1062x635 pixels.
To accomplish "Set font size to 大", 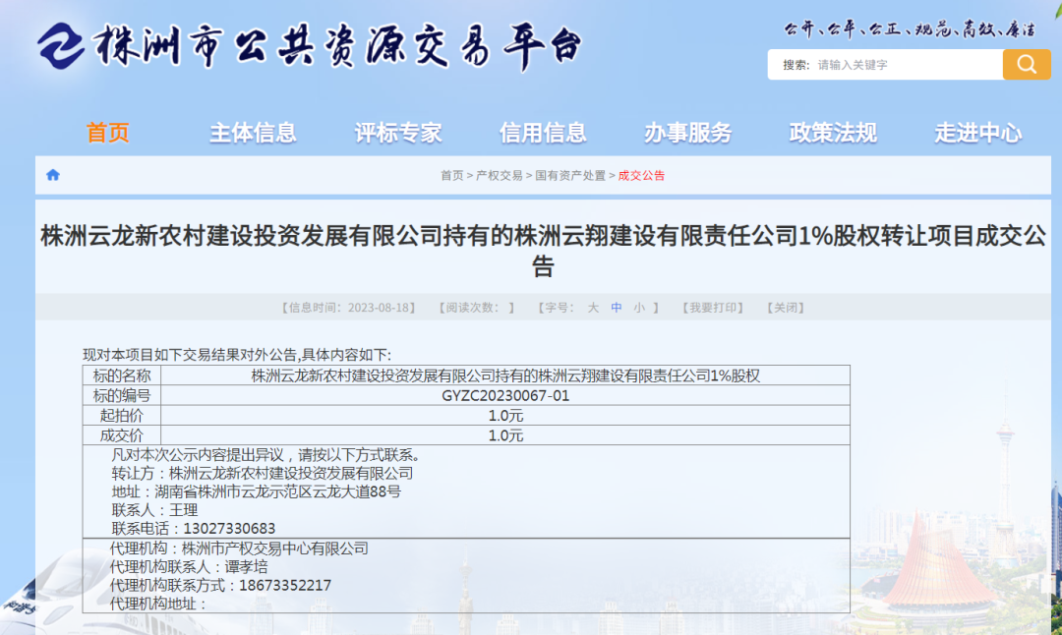I will click(x=593, y=308).
